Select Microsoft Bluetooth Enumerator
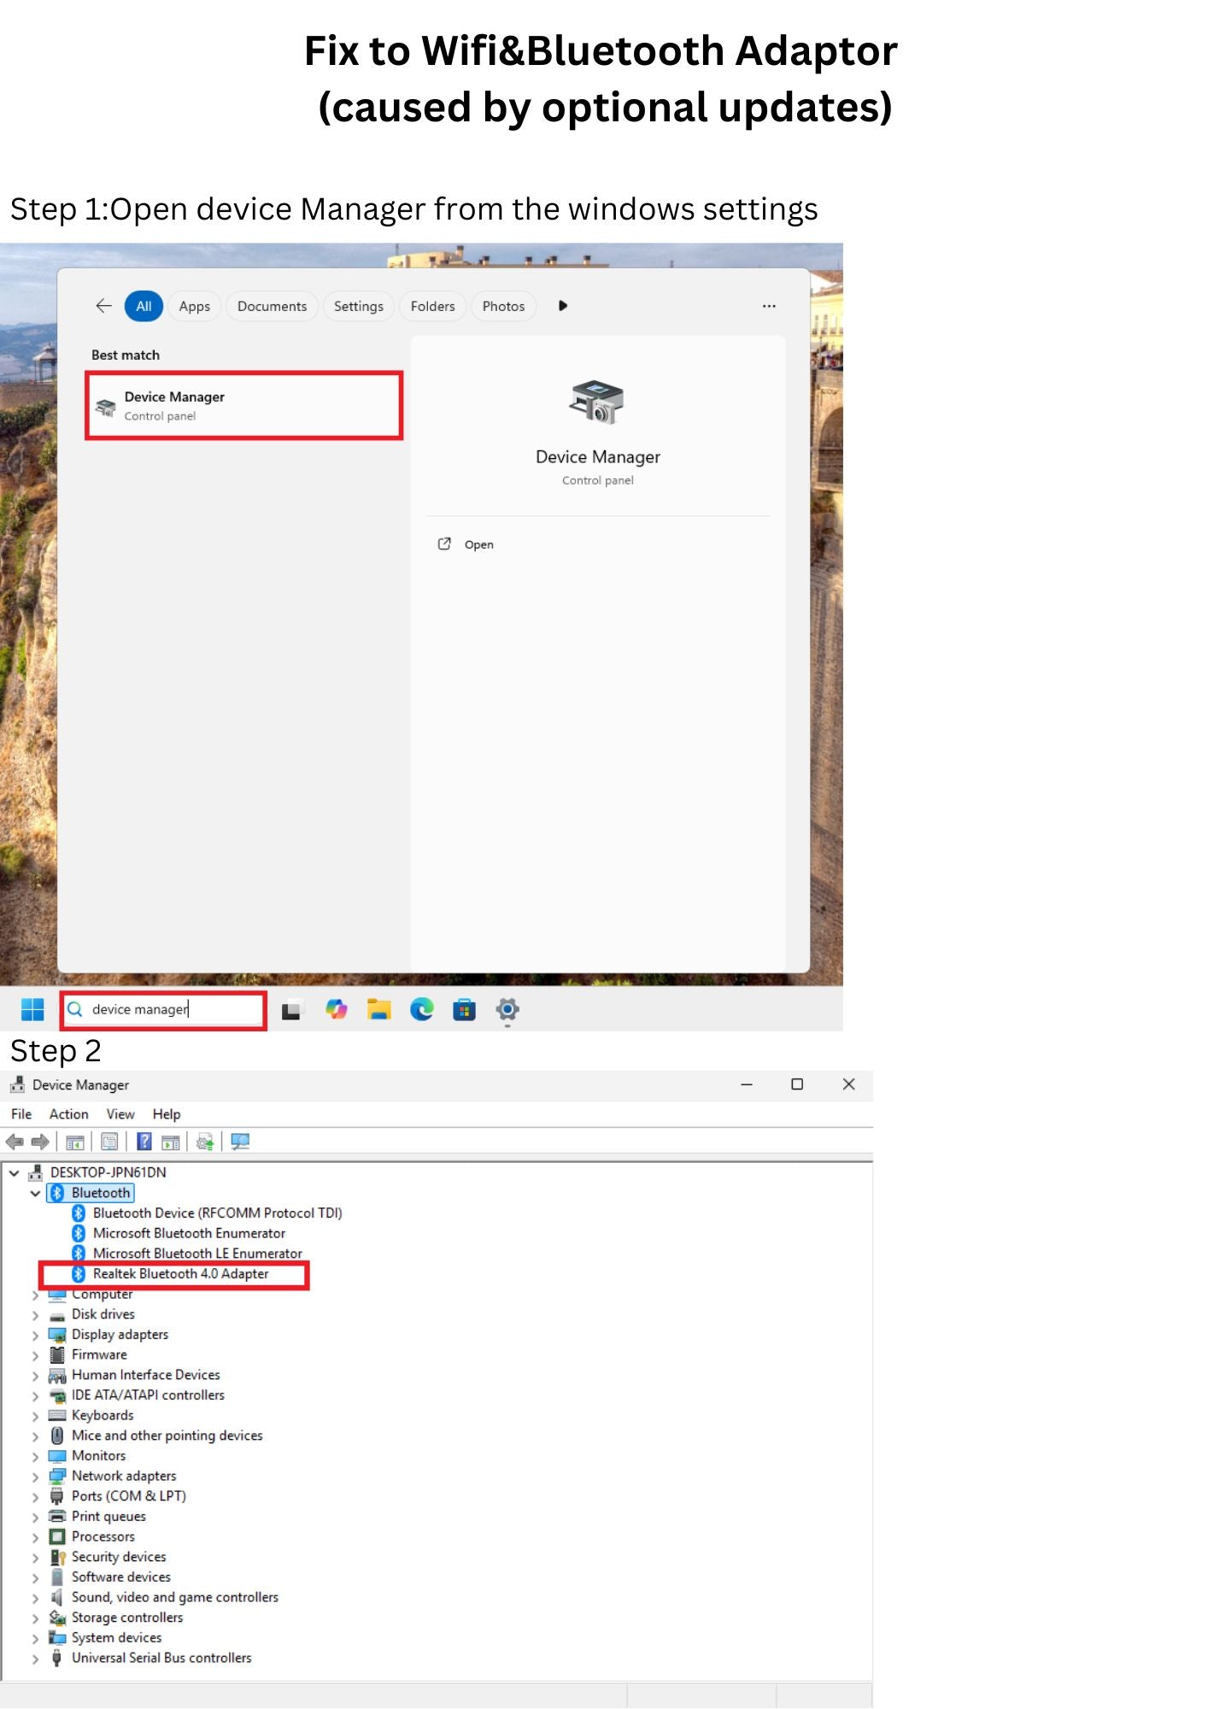Image resolution: width=1208 pixels, height=1709 pixels. coord(189,1234)
